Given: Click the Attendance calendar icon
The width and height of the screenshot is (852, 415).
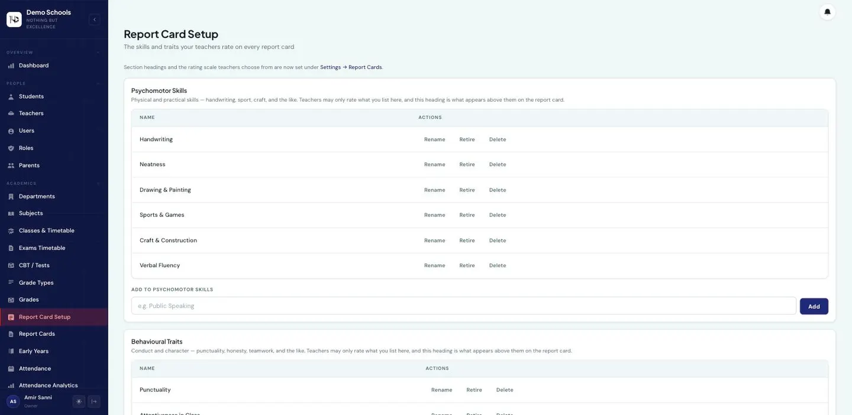Looking at the screenshot, I should pyautogui.click(x=11, y=369).
